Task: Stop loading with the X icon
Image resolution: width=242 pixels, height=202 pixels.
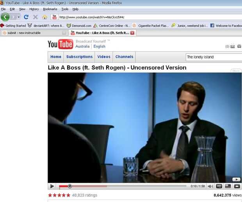Action: coord(36,17)
